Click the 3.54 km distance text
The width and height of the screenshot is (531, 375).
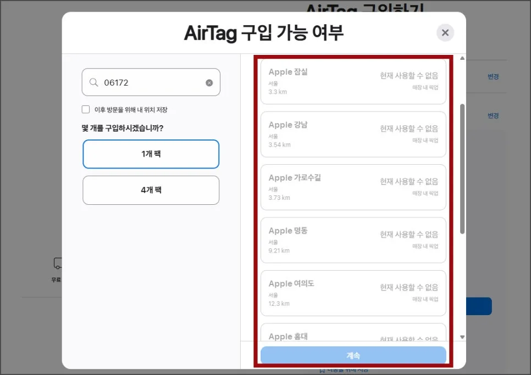tap(279, 145)
